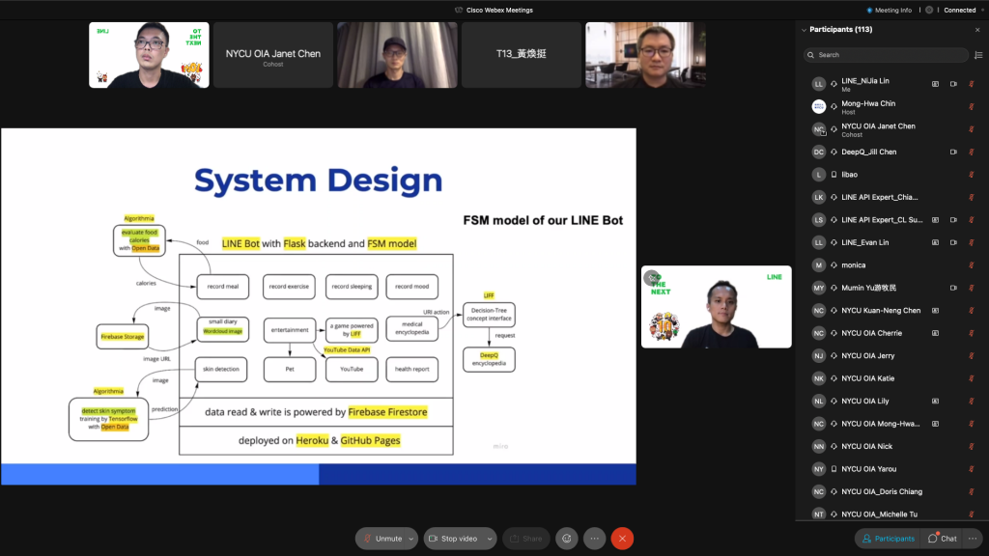The width and height of the screenshot is (989, 556).
Task: Select the NYCU OIA Janet Chen video tile
Action: (273, 55)
